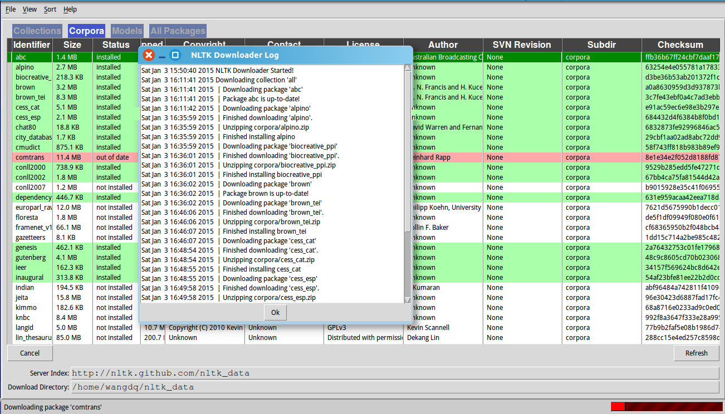Click the Checksum column header
Screen dimensions: 725x414
(x=680, y=45)
